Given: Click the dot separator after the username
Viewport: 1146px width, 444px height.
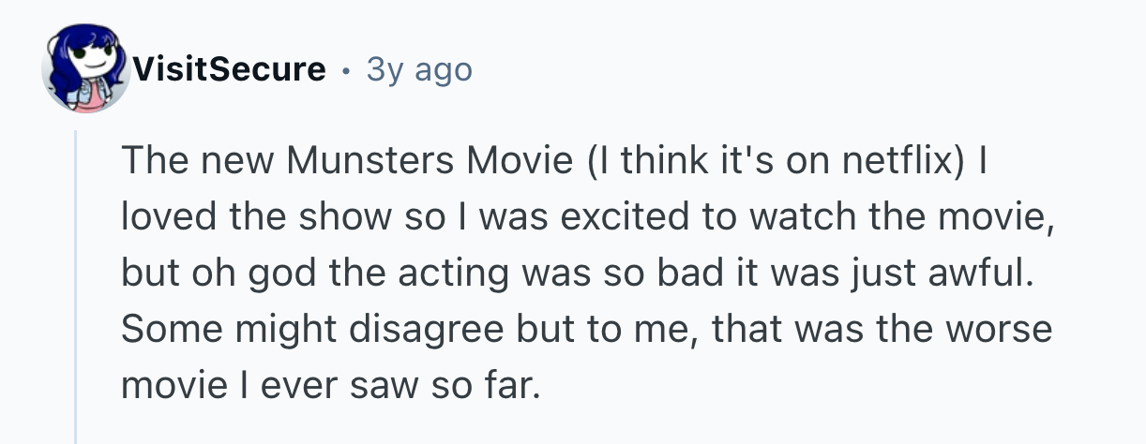Looking at the screenshot, I should click(346, 70).
